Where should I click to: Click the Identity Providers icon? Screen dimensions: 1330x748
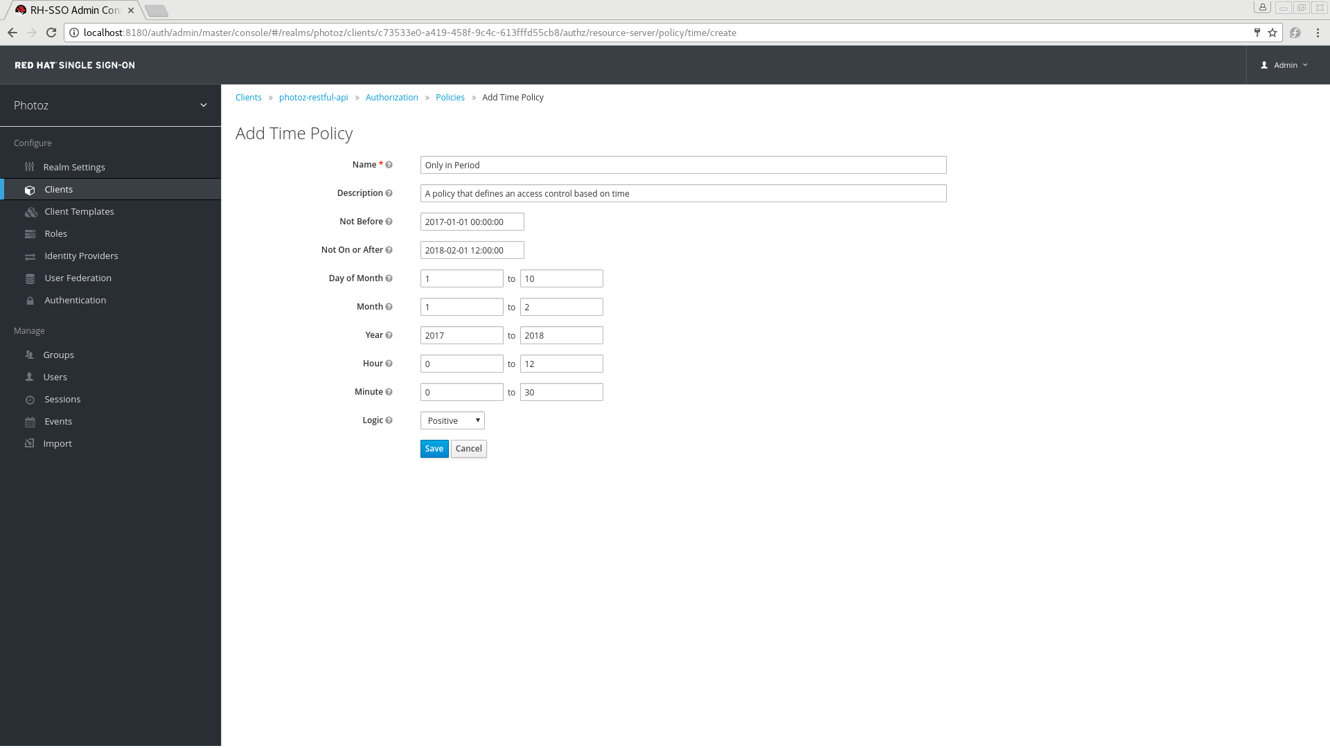point(29,256)
